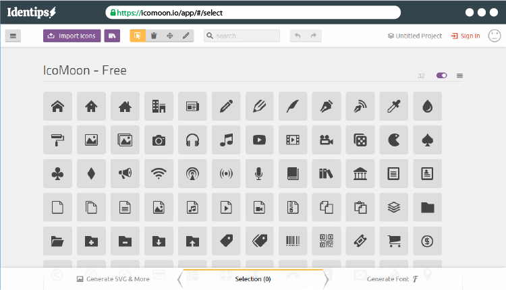Select the first outlined home icon

pyautogui.click(x=58, y=106)
